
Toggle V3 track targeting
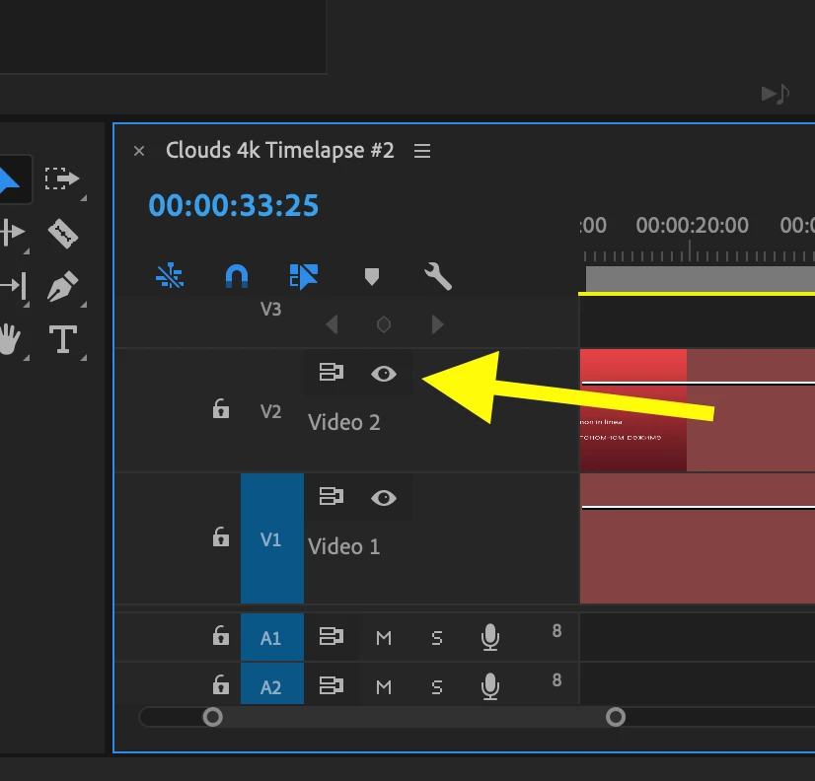click(270, 310)
